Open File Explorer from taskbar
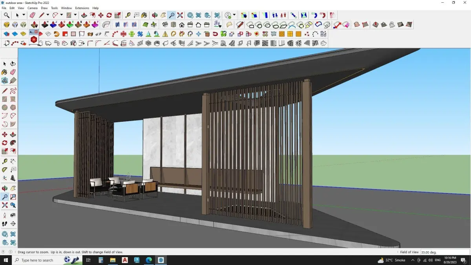Image resolution: width=471 pixels, height=265 pixels. (x=113, y=260)
